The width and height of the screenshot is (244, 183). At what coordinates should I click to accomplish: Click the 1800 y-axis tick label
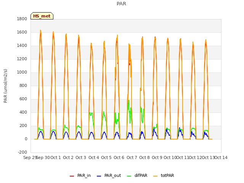(22, 19)
